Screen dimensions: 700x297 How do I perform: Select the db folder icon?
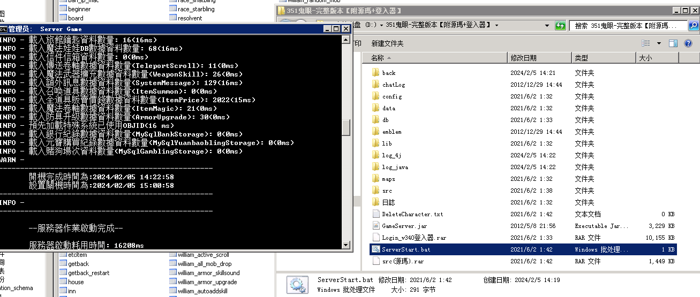tap(375, 120)
